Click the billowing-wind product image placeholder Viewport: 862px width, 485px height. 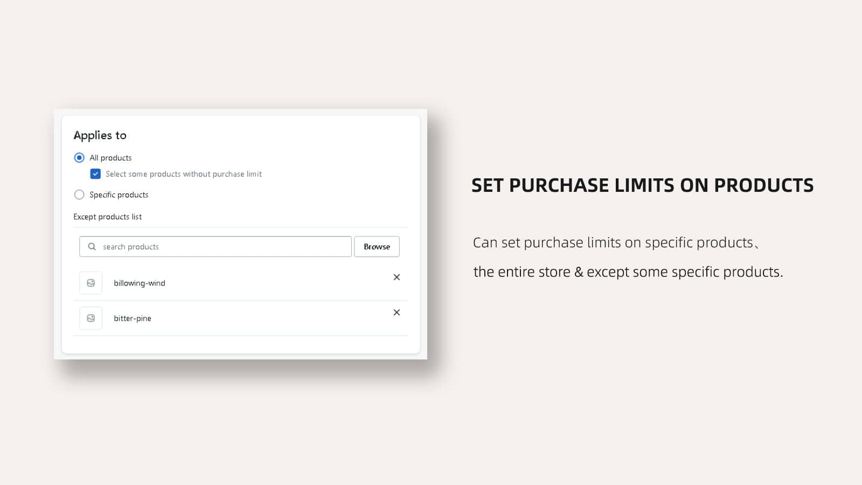91,283
